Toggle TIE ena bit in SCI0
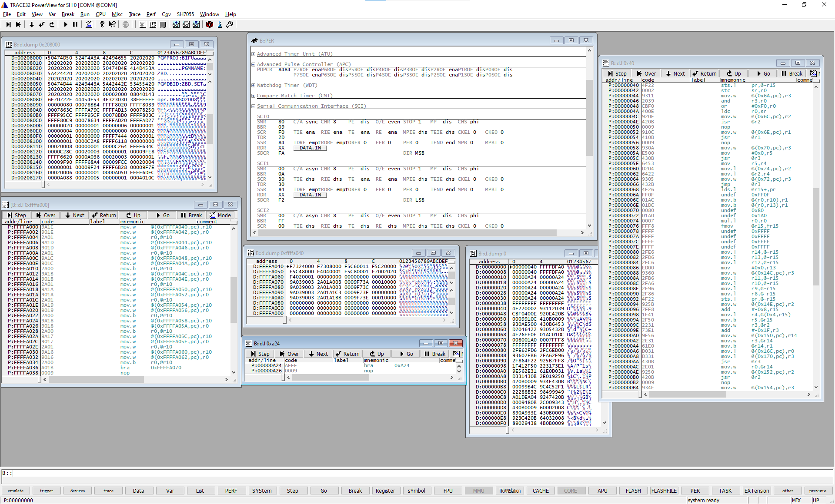Viewport: 835px width, 504px height. point(310,132)
